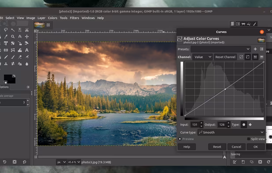Screen dimensions: 272x173
Task: Click the Reset Channel button
Action: [225, 57]
